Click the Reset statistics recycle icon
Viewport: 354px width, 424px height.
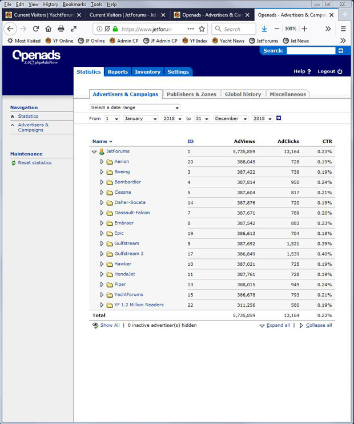13,163
